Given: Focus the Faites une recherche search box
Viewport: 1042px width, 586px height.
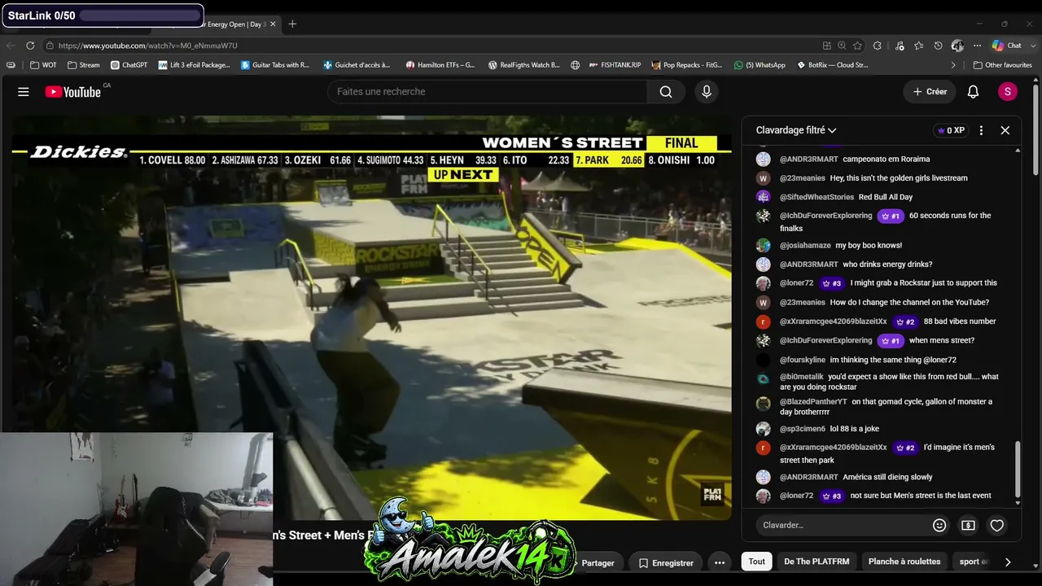Looking at the screenshot, I should (x=488, y=92).
